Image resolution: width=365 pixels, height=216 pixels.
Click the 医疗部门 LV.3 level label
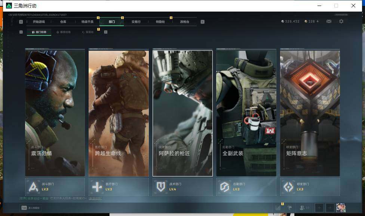click(109, 189)
